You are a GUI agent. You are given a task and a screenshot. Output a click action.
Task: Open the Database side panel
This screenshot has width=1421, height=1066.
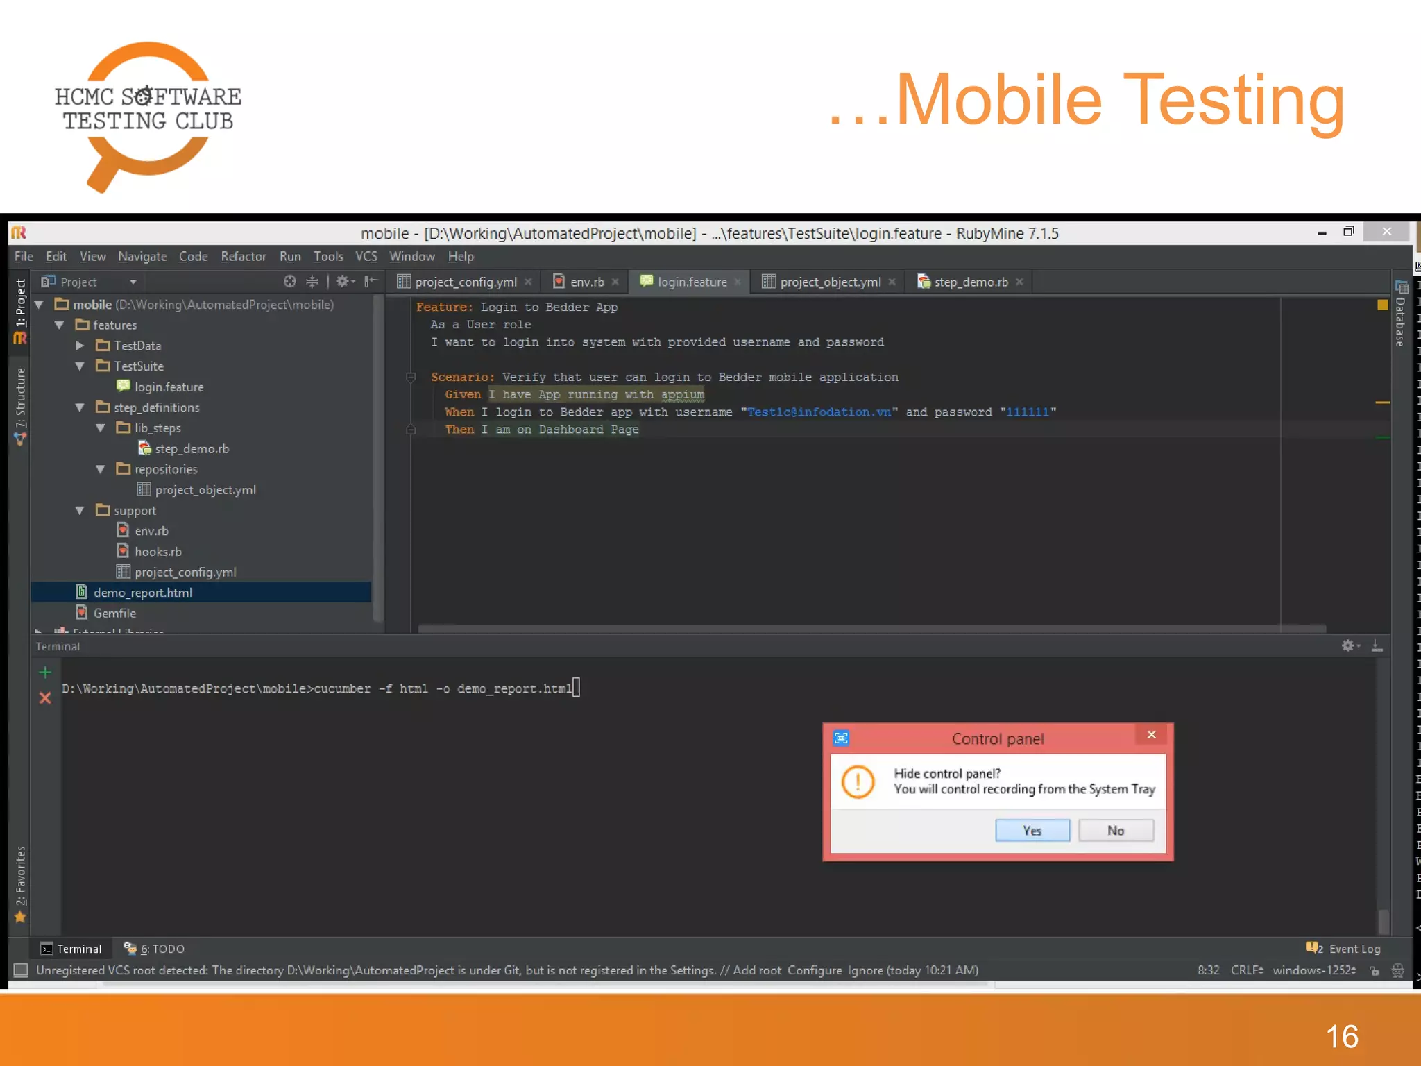point(1400,314)
